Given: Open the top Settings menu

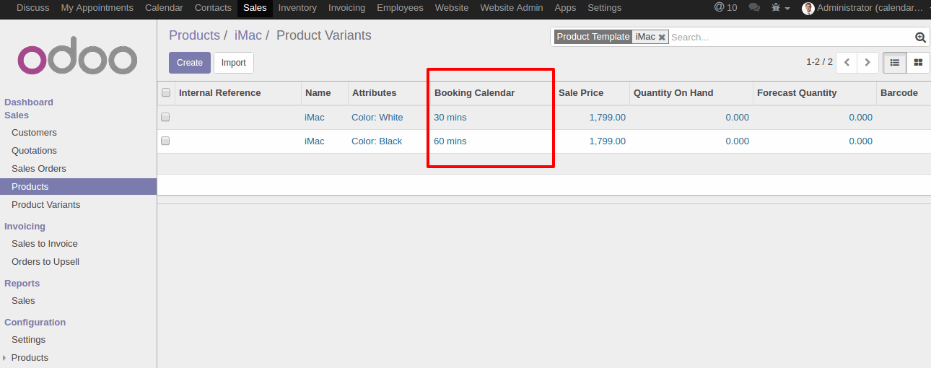Looking at the screenshot, I should pos(605,8).
